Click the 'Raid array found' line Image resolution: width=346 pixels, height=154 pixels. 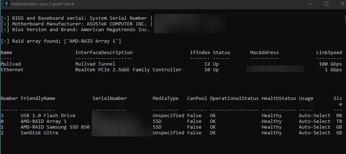coord(61,41)
